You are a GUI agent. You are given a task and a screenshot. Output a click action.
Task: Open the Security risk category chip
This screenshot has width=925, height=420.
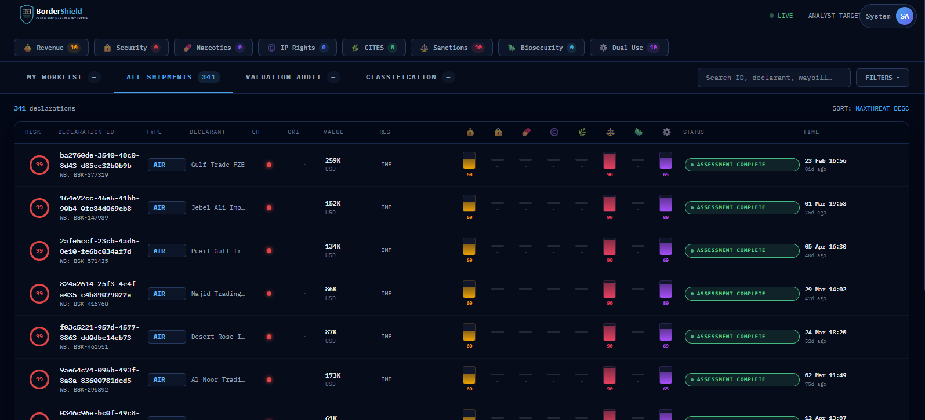[131, 48]
